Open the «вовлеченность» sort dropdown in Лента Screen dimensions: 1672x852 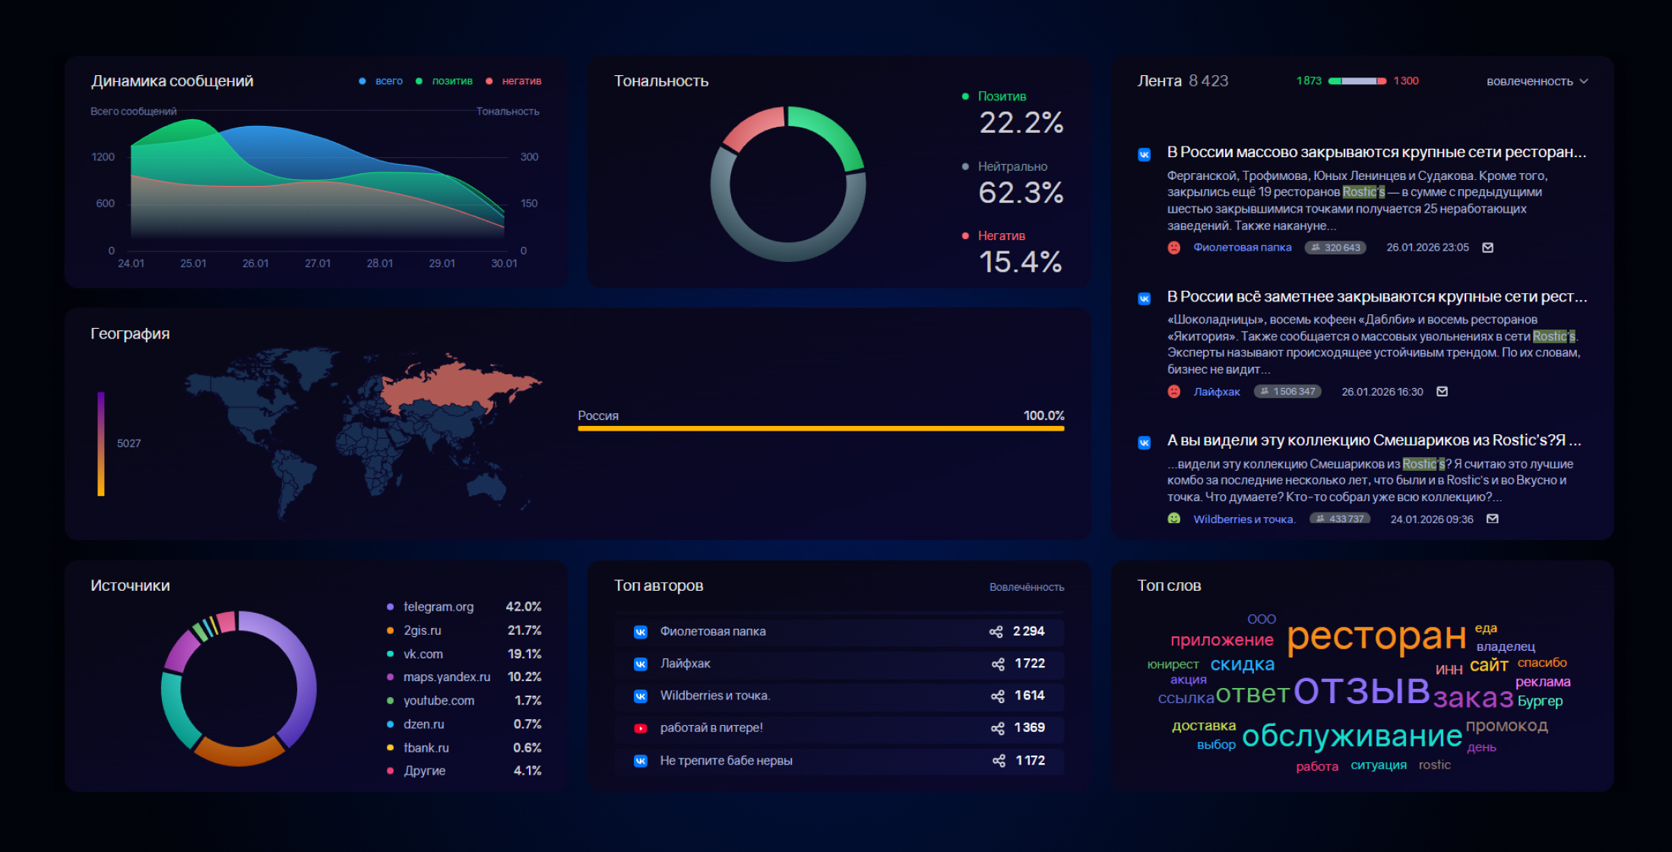[x=1537, y=81]
